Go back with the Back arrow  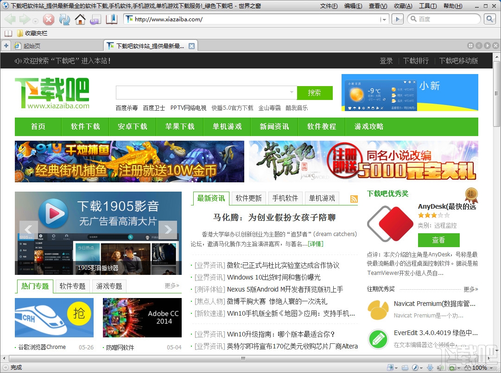(x=10, y=19)
